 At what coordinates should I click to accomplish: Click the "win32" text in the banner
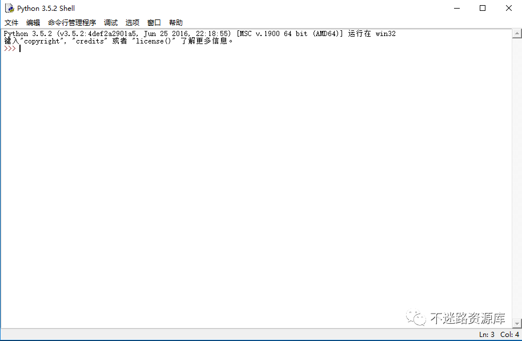(x=386, y=34)
